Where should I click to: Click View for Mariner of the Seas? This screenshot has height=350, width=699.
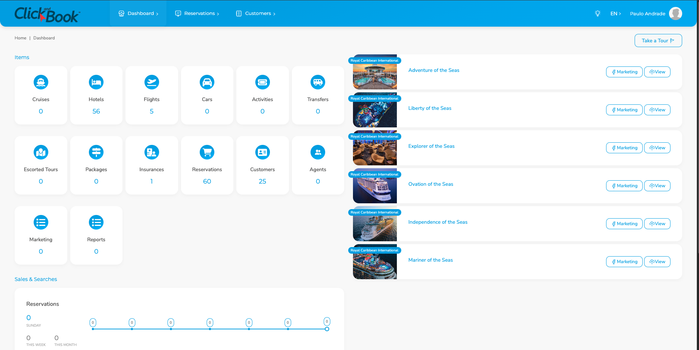[657, 262]
